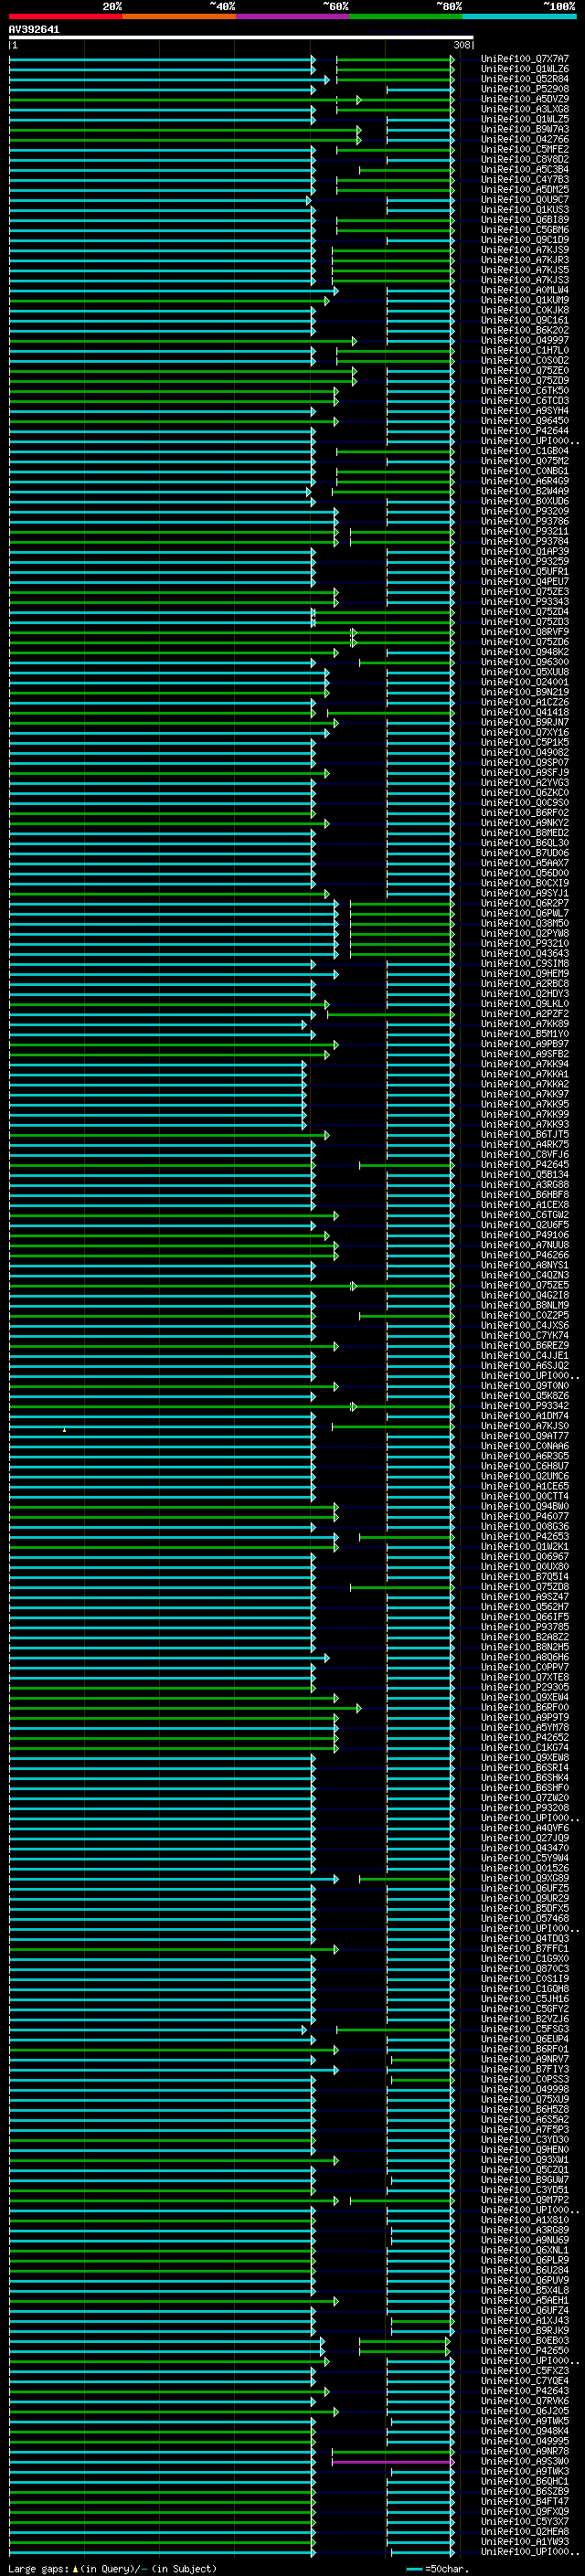The height and width of the screenshot is (2576, 585).
Task: Open entry UniRef100_Q4PEU7
Action: pyautogui.click(x=525, y=582)
